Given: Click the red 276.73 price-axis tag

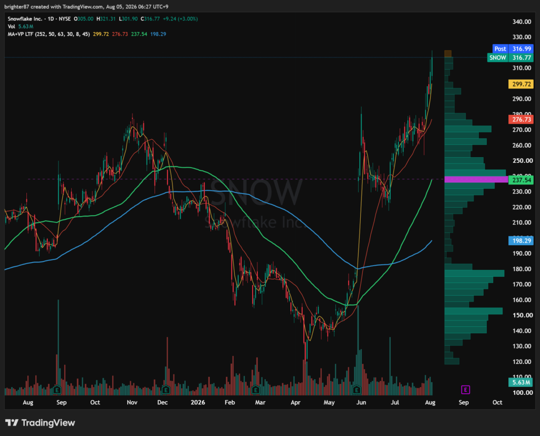Looking at the screenshot, I should 521,120.
